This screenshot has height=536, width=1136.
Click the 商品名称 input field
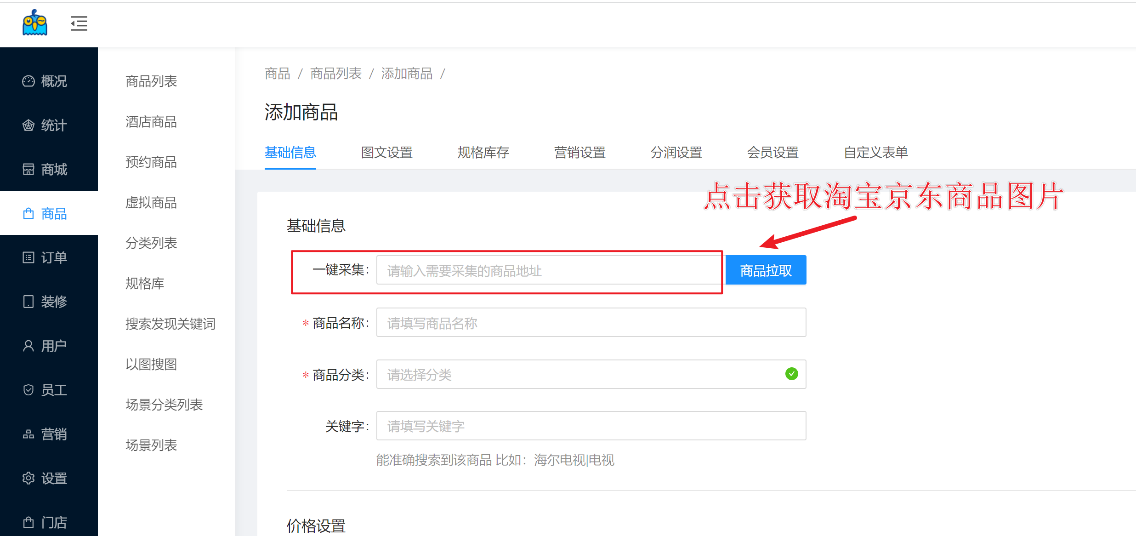point(591,323)
